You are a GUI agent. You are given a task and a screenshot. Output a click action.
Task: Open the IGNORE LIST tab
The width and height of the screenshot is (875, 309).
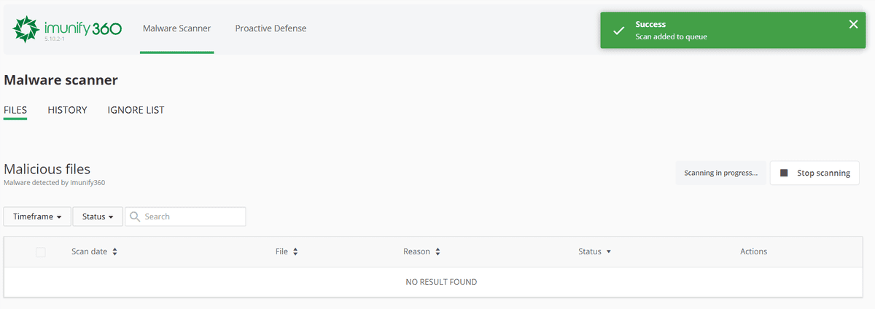pos(136,110)
